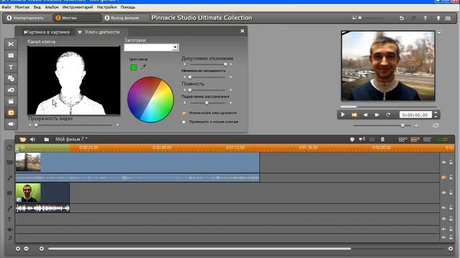Open the Инструментарий menu
The image size is (460, 258).
(78, 7)
